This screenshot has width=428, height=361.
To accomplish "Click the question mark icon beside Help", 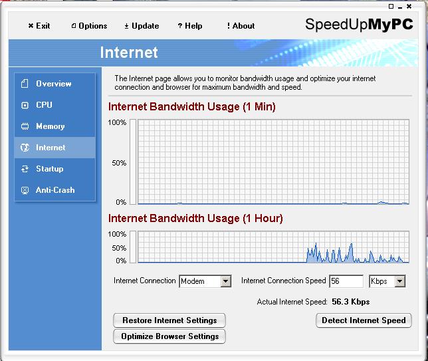I will click(x=179, y=26).
